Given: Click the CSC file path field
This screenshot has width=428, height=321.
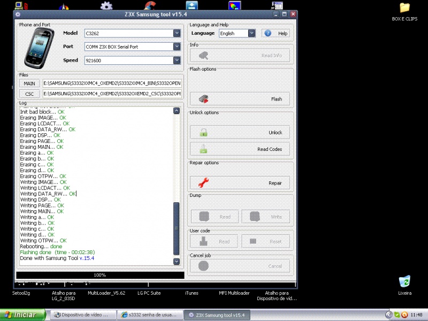Looking at the screenshot, I should 112,94.
